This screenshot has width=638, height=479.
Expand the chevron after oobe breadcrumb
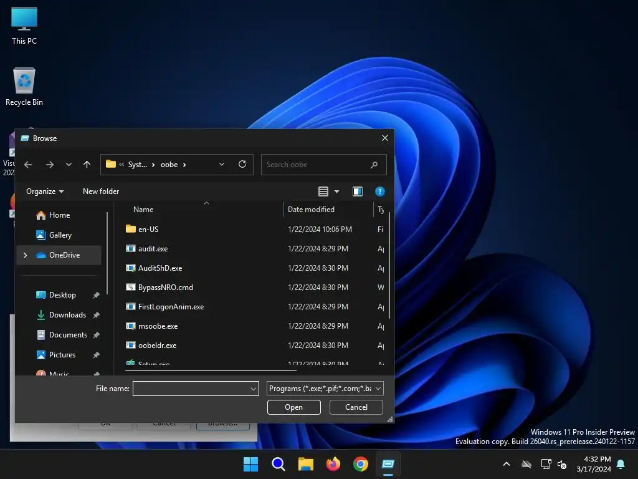pos(184,165)
